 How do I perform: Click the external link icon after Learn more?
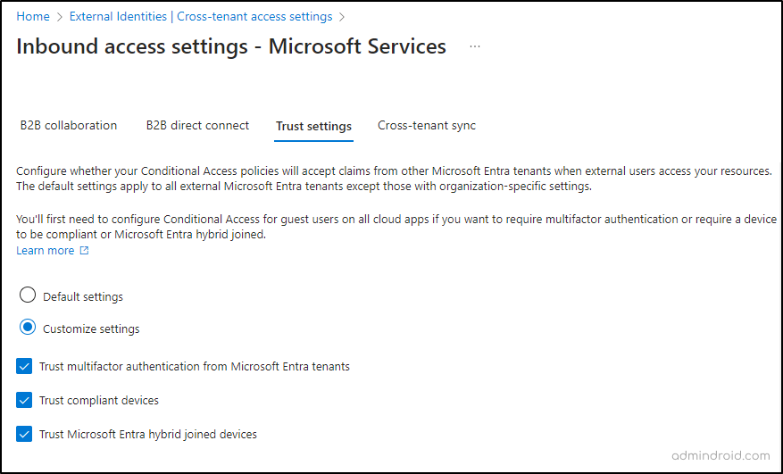(85, 251)
